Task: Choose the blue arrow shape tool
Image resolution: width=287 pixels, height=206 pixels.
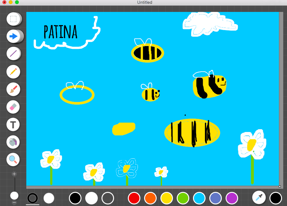Action: pyautogui.click(x=13, y=36)
